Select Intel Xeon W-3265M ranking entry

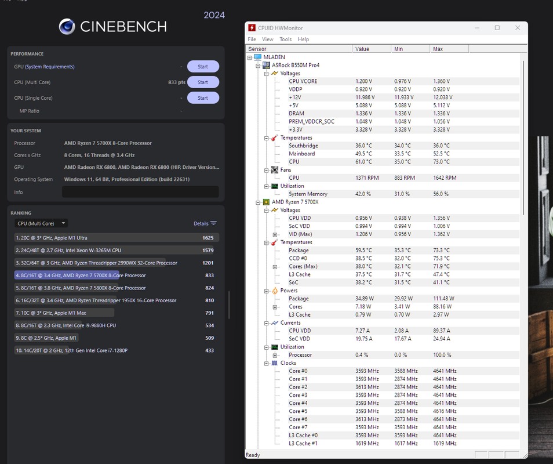pos(117,250)
